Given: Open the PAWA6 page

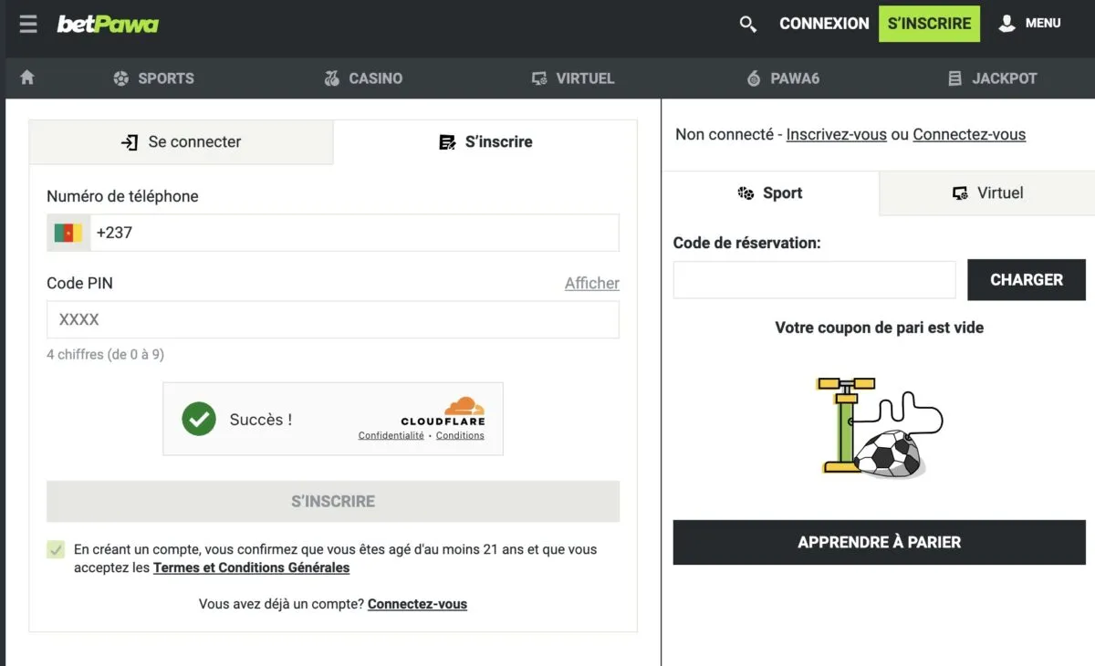Looking at the screenshot, I should 783,78.
